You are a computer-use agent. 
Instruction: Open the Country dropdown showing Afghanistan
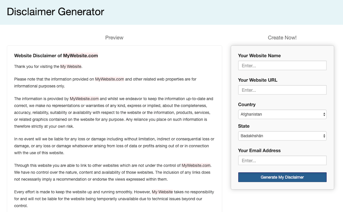tap(282, 114)
